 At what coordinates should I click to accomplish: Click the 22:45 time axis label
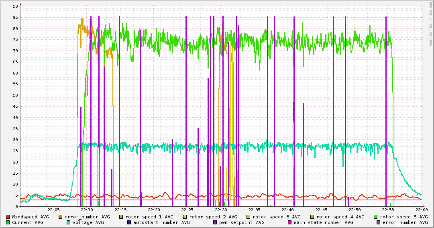(321, 210)
